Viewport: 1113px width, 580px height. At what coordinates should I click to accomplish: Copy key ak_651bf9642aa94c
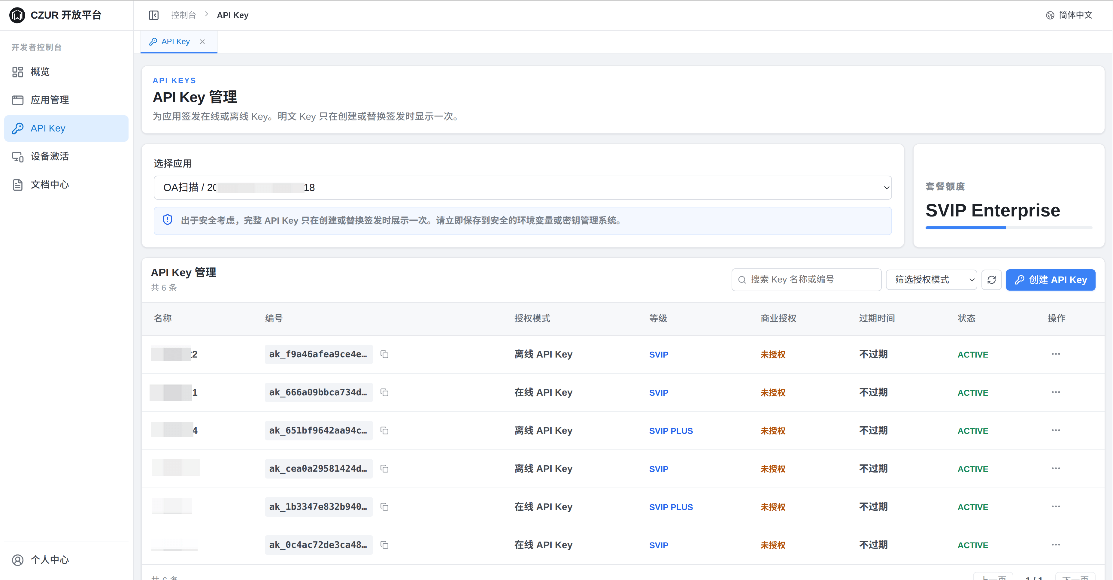click(x=384, y=430)
